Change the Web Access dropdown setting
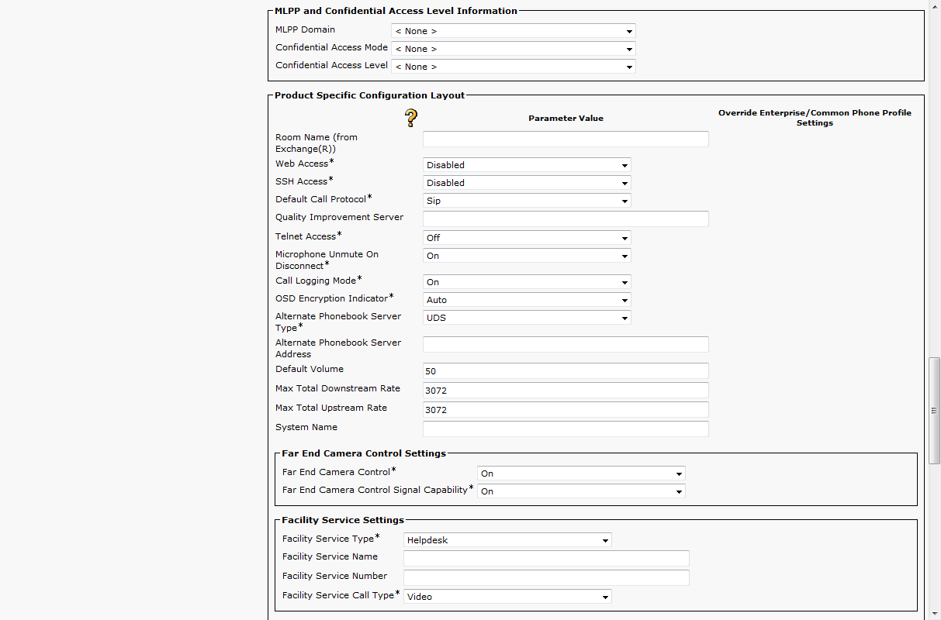 527,165
